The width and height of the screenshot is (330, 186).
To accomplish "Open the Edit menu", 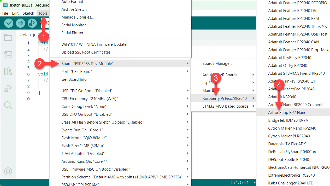I will pos(15,13).
